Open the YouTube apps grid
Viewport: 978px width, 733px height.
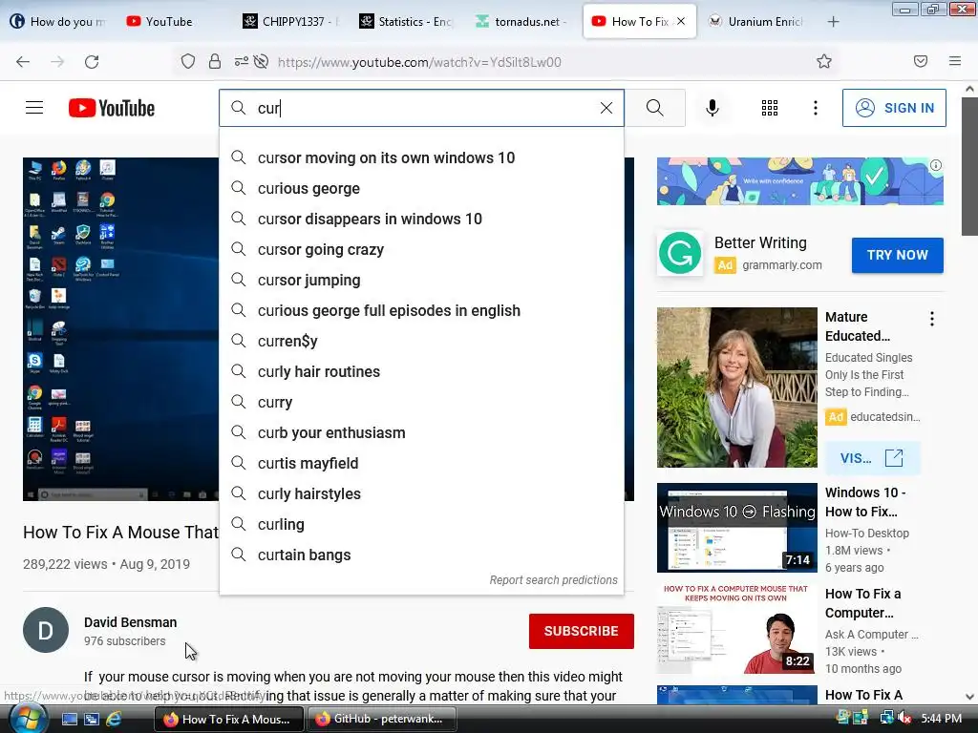[x=770, y=108]
